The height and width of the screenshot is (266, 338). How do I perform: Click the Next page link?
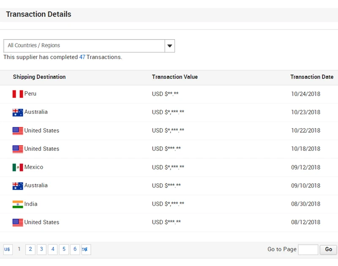[86, 250]
